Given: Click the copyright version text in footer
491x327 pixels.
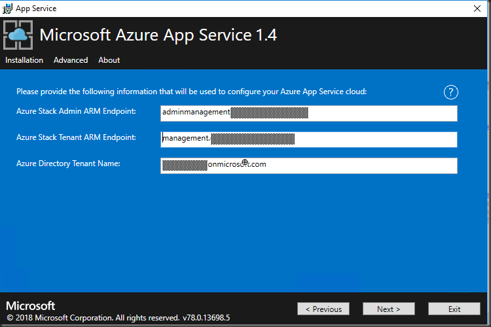Looking at the screenshot, I should 118,318.
